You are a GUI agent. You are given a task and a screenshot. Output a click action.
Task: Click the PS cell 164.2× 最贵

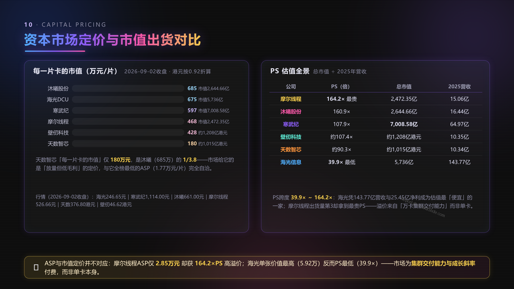coord(342,99)
